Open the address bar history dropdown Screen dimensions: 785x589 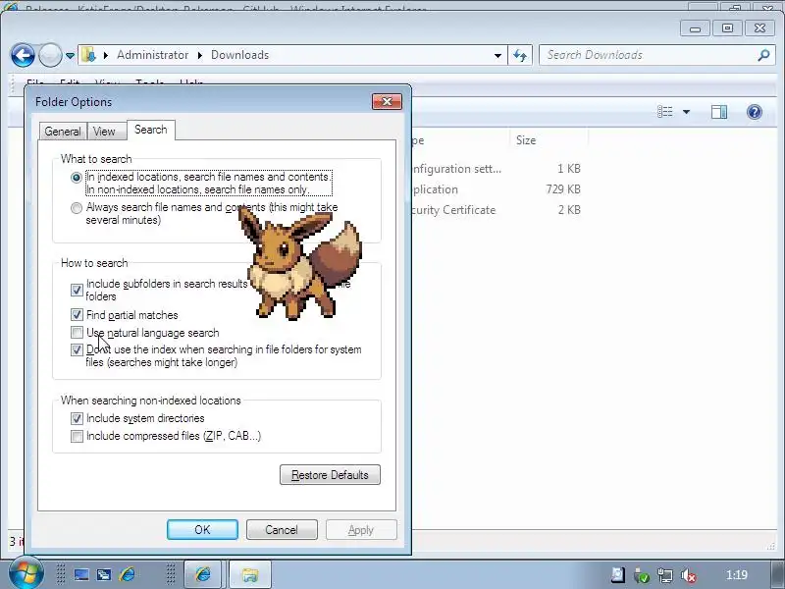coord(497,55)
